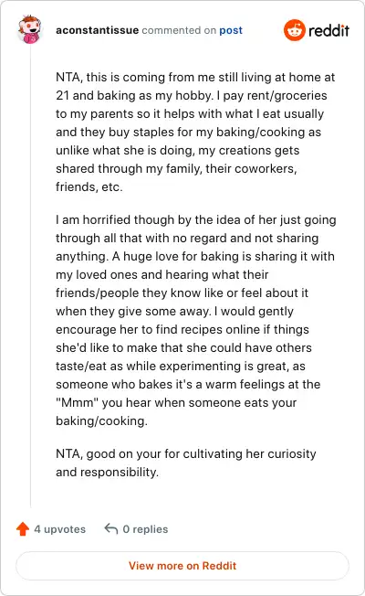Viewport: 365px width, 596px height.
Task: Click the reddit wordmark text
Action: (x=328, y=30)
